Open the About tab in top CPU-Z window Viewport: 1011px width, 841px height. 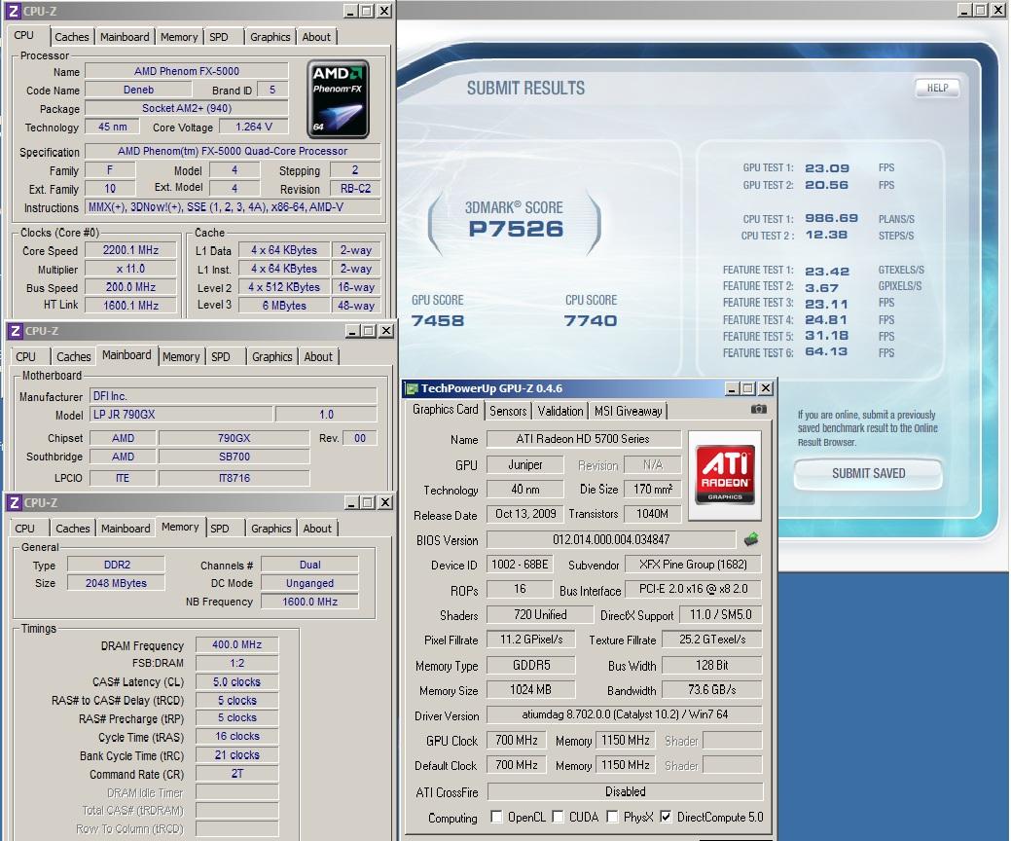click(316, 37)
